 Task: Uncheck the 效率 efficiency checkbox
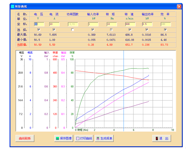pos(165,30)
